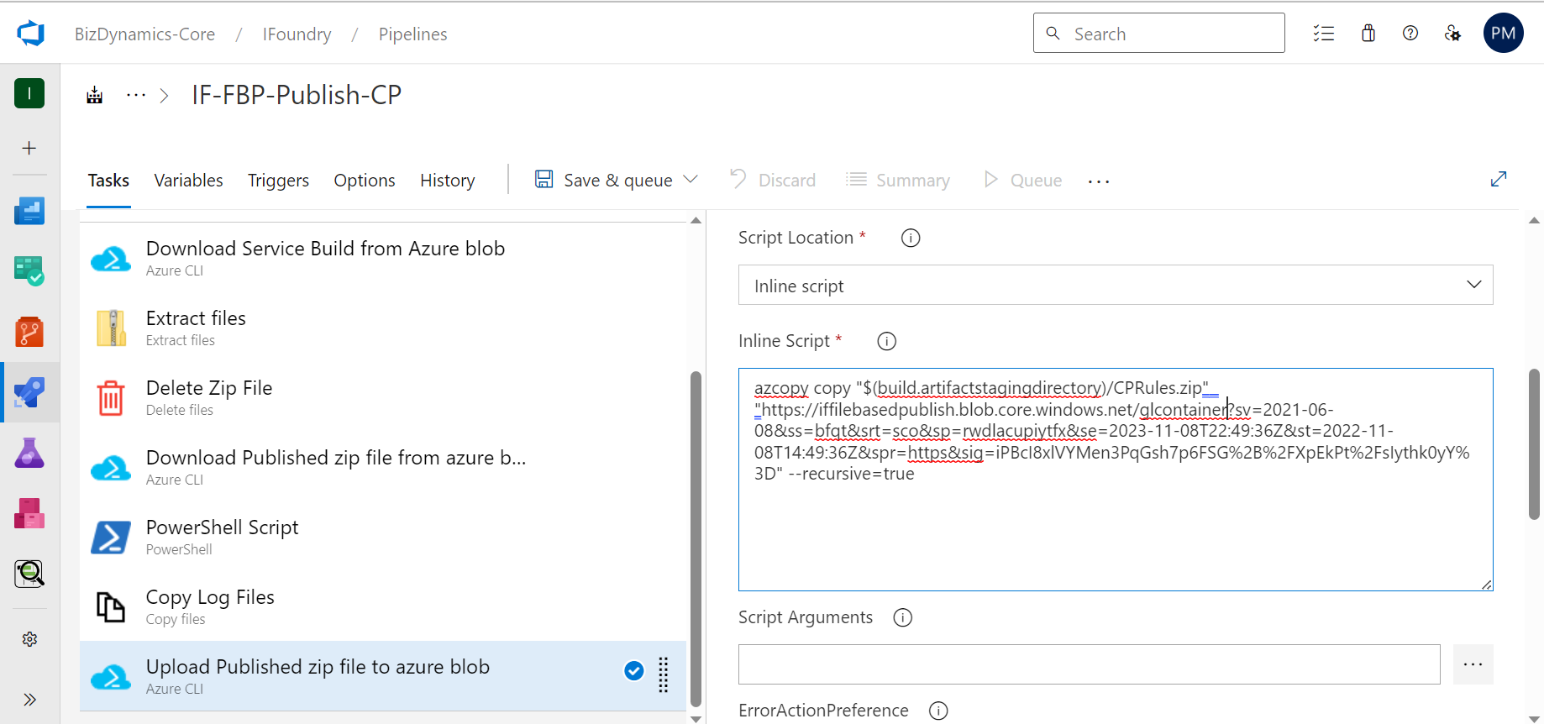Toggle the checkmark on Upload Published task

pos(634,670)
